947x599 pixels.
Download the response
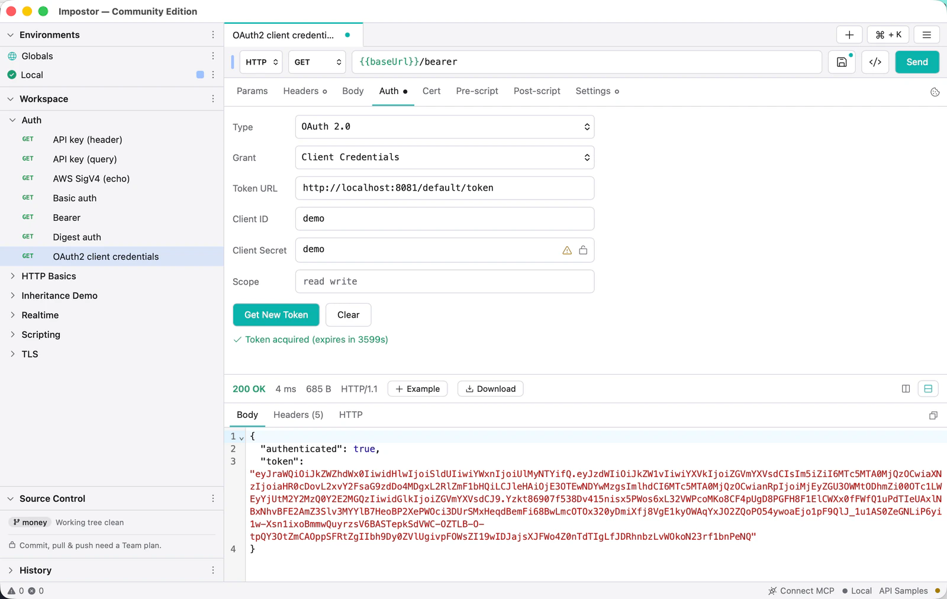pyautogui.click(x=491, y=389)
